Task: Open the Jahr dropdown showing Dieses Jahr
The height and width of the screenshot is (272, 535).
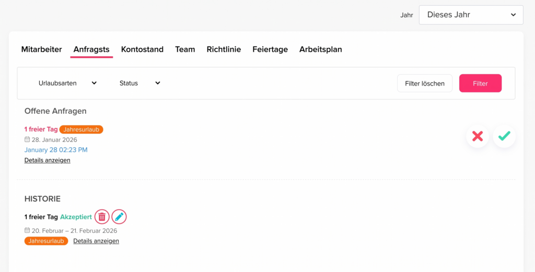Action: tap(471, 15)
